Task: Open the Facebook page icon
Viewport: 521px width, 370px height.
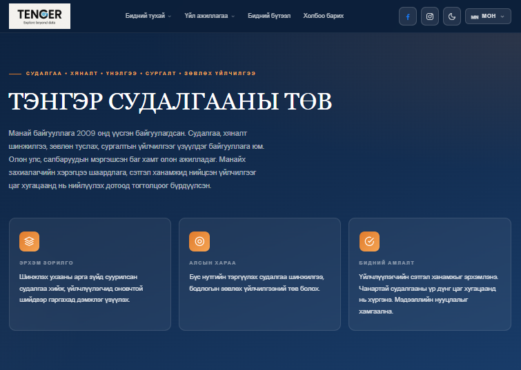Action: coord(408,17)
